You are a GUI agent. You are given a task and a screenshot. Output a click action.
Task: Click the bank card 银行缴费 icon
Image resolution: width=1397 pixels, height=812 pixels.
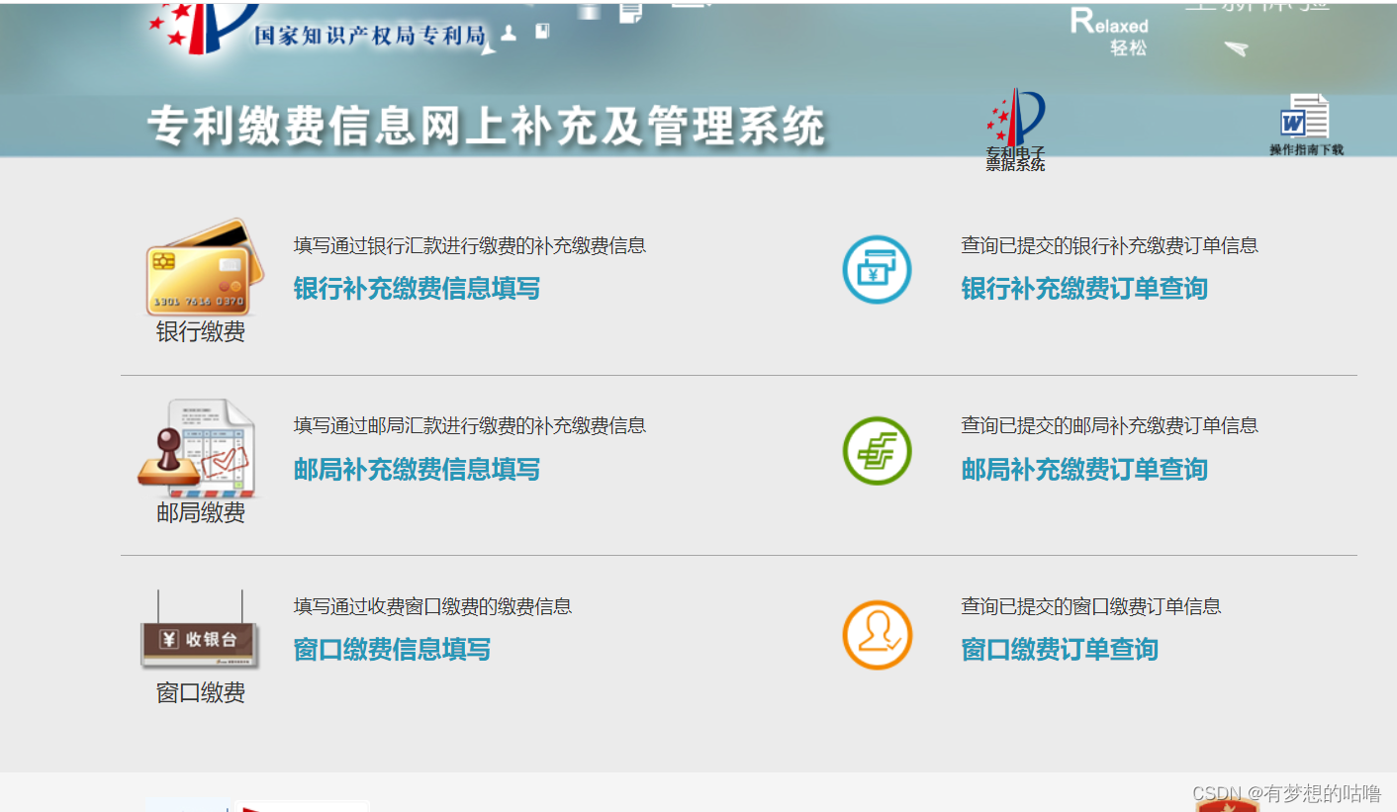(x=205, y=267)
